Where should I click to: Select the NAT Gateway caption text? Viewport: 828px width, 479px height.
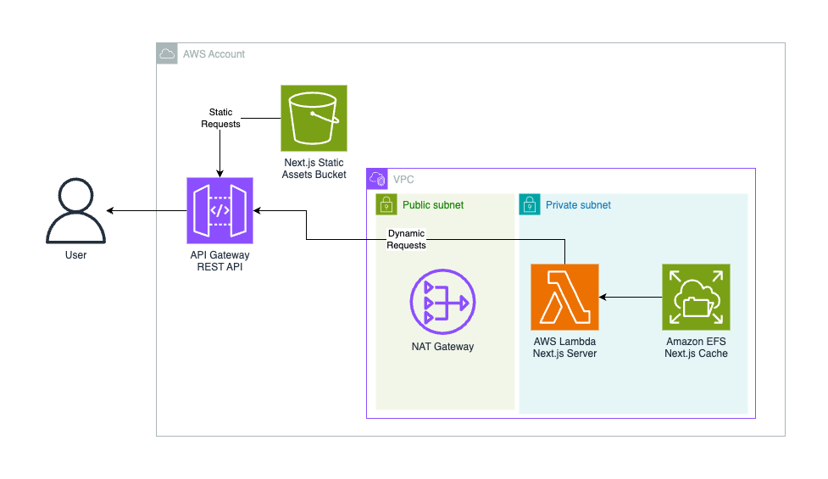442,347
